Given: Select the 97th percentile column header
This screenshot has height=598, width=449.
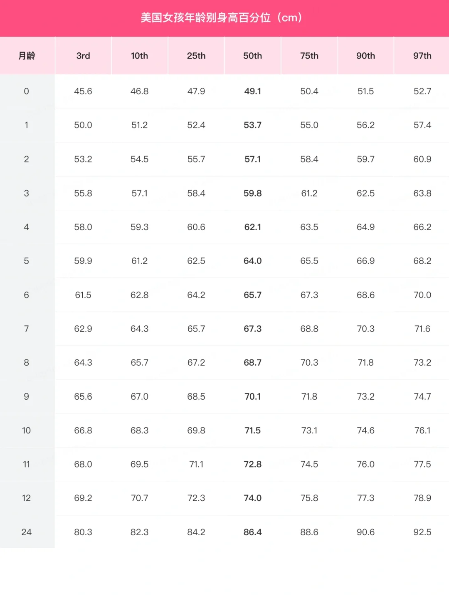Looking at the screenshot, I should coord(422,56).
